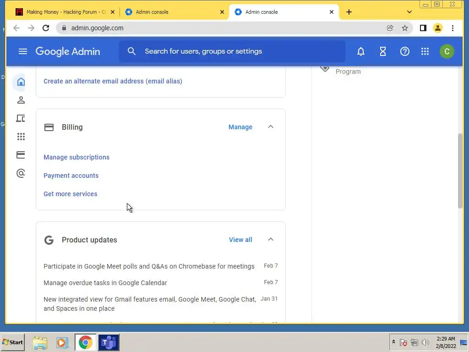Focus the Search for users, groups or settings field
This screenshot has width=469, height=352.
coord(232,51)
